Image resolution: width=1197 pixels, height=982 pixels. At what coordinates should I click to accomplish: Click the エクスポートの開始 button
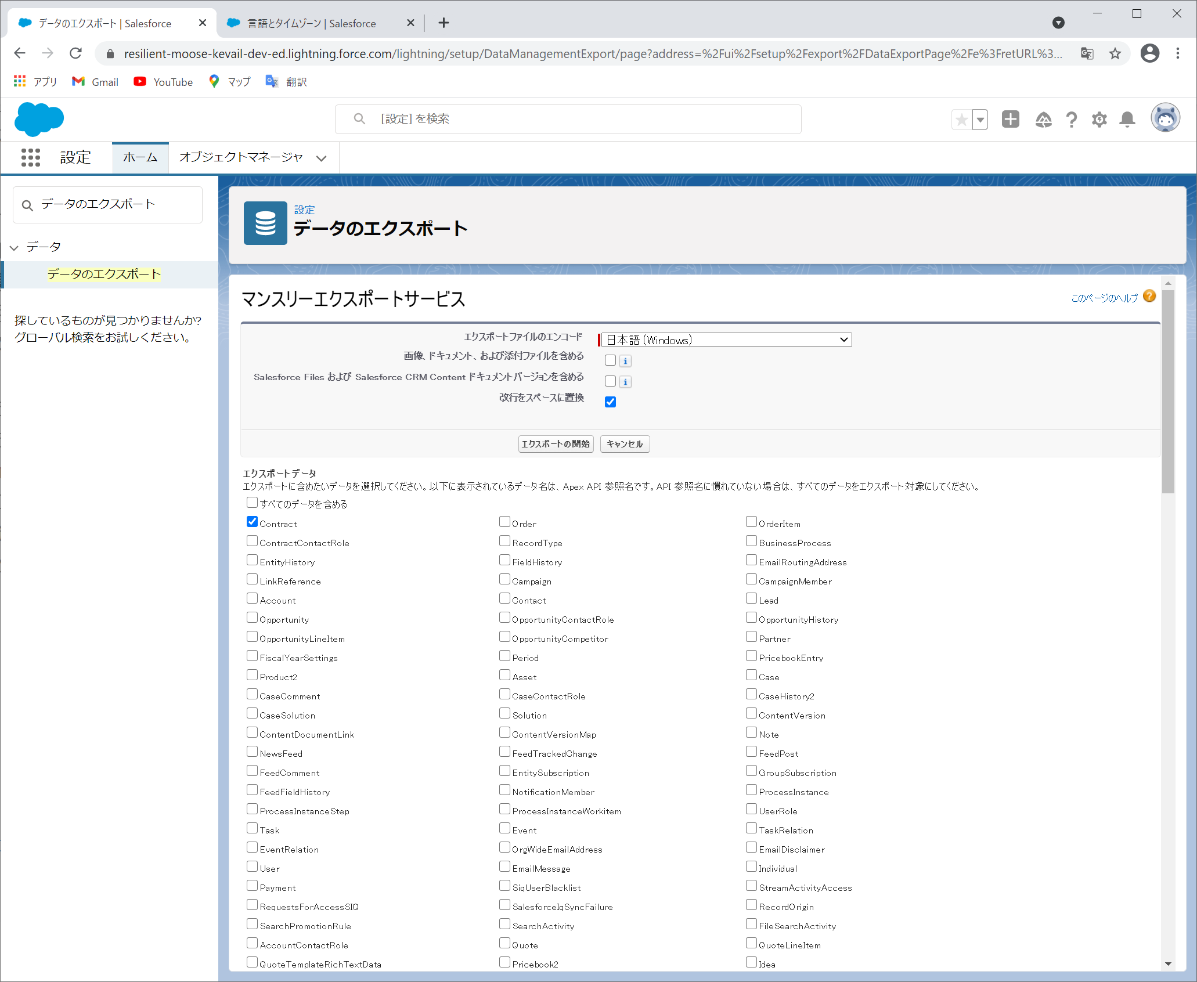[x=555, y=444]
